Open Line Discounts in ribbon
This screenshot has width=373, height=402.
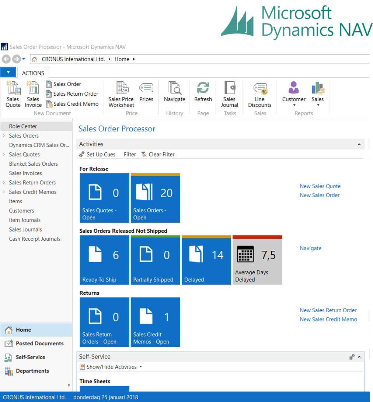[x=260, y=94]
